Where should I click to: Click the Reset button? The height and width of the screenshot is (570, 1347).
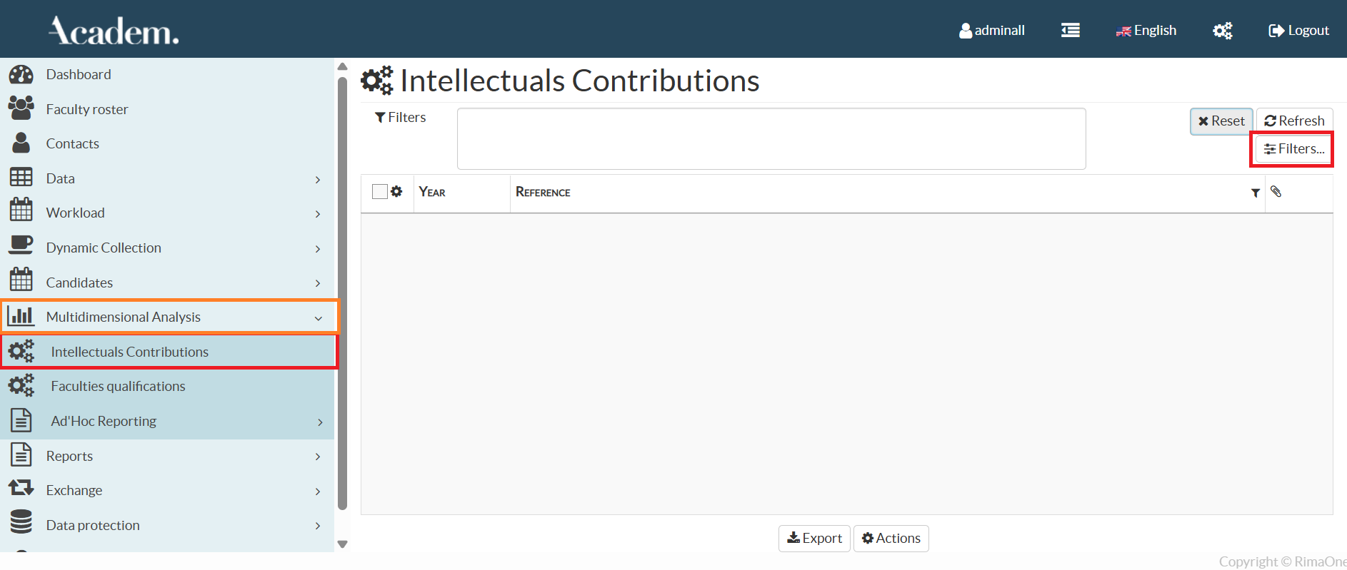coord(1221,121)
